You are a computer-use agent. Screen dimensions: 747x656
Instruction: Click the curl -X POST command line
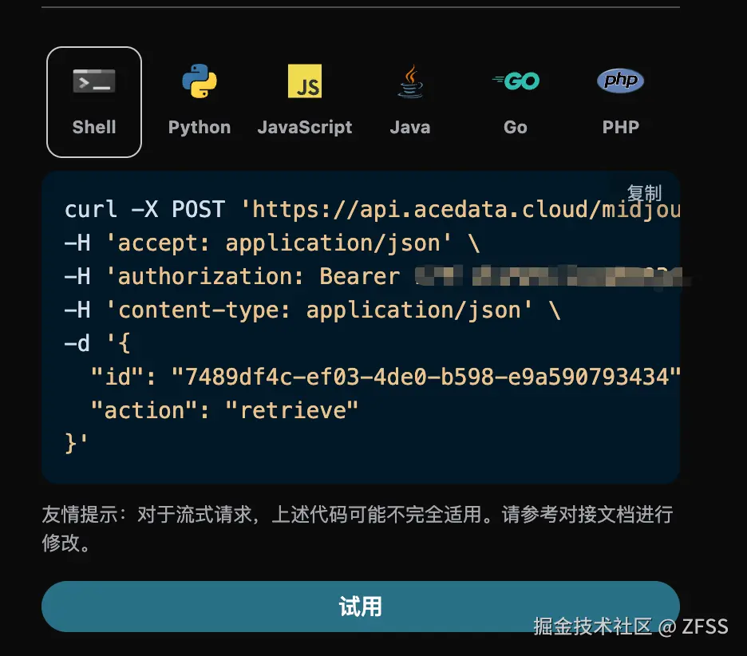pyautogui.click(x=372, y=210)
